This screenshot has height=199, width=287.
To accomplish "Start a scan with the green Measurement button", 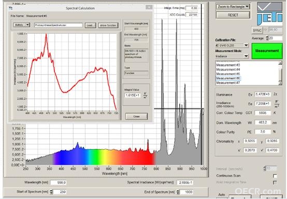I will (x=267, y=51).
